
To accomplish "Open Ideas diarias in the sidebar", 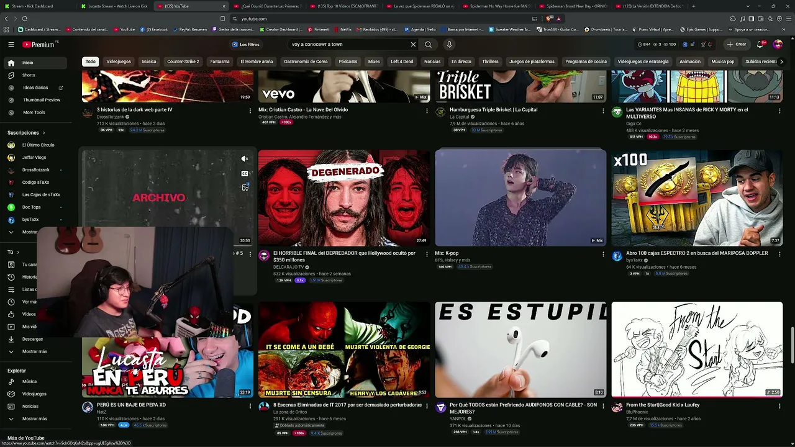I will click(x=36, y=88).
